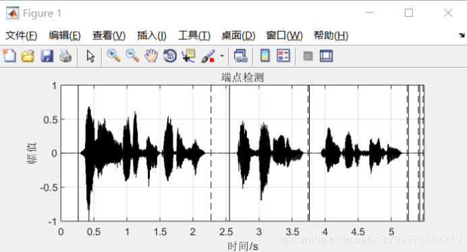Click the MATLAB logo in title bar
Image resolution: width=467 pixels, height=252 pixels.
pos(13,13)
